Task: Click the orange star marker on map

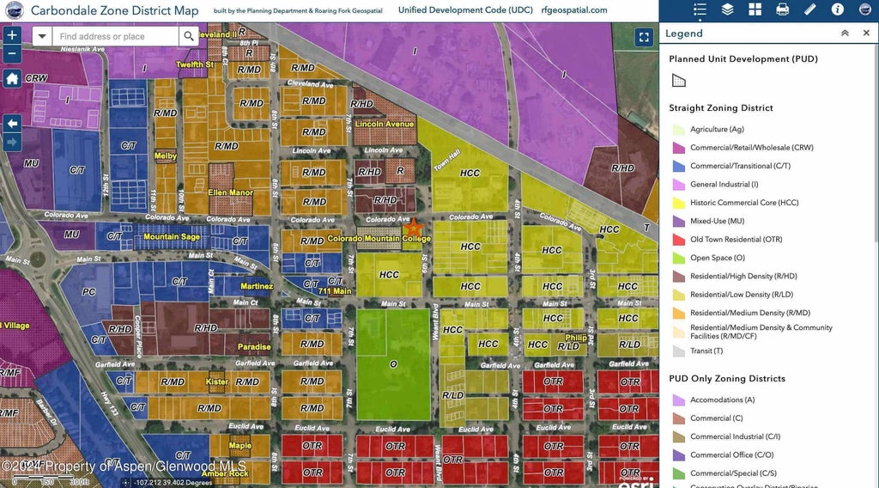Action: [x=414, y=228]
